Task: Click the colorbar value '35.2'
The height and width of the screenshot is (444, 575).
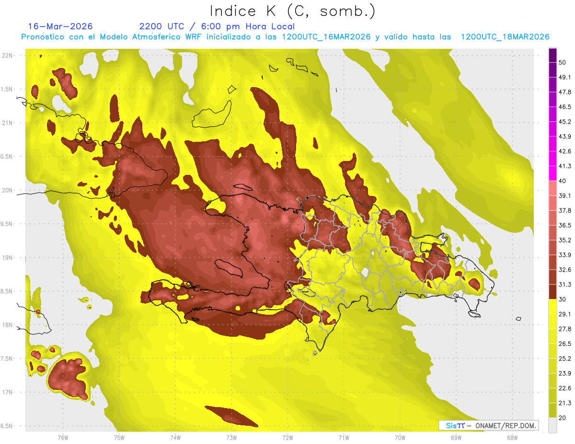Action: (565, 240)
